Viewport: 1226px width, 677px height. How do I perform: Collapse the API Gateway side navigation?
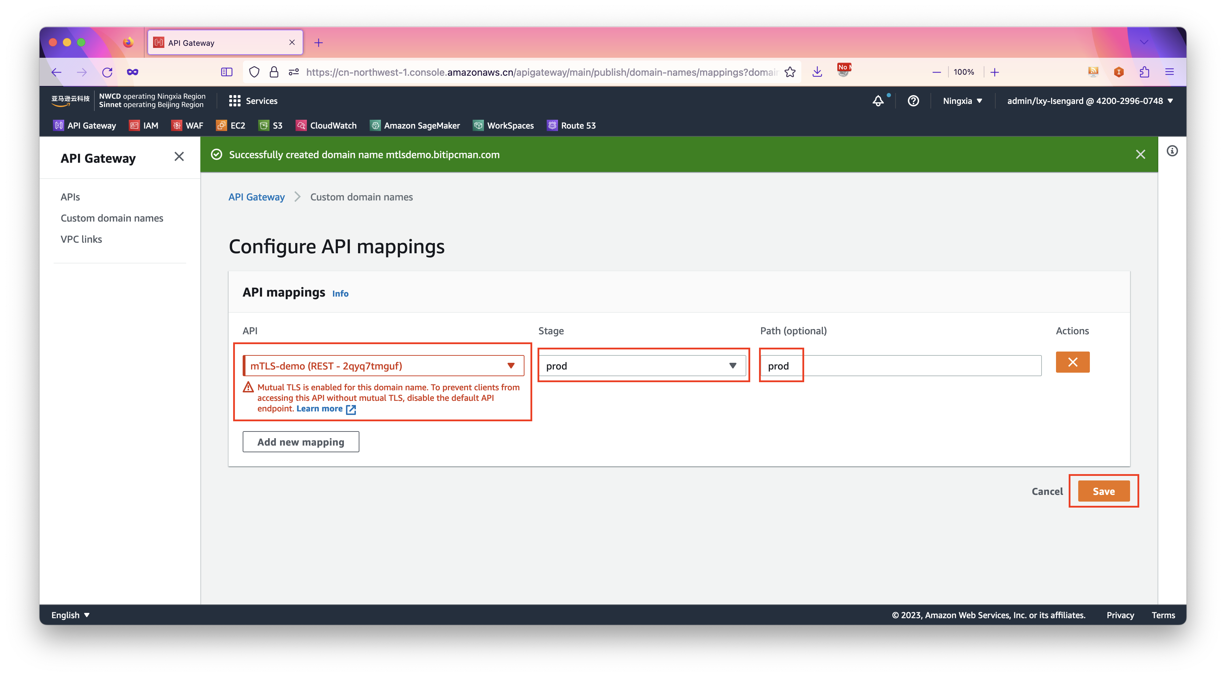pos(179,157)
